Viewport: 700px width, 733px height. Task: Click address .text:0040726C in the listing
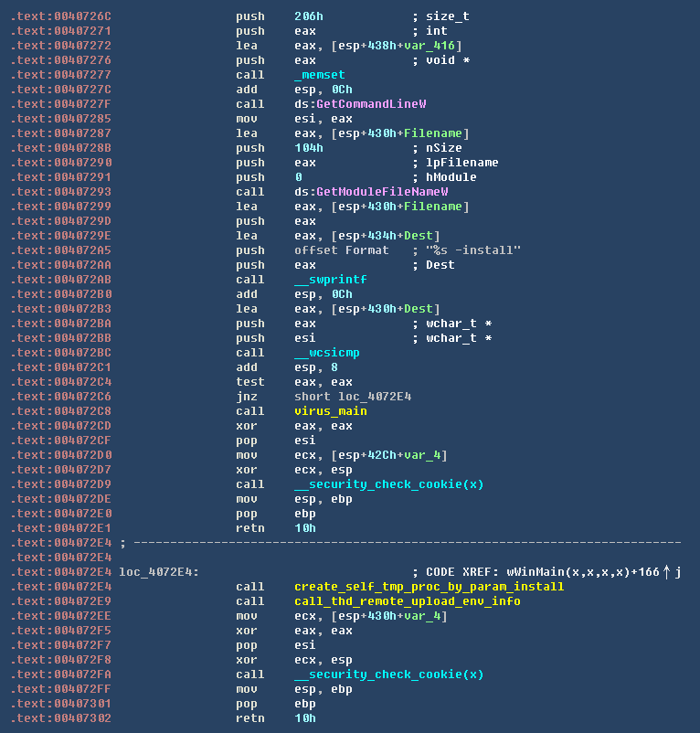pos(60,16)
